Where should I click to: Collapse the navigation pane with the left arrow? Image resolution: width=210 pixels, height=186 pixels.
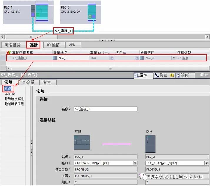point(31,144)
